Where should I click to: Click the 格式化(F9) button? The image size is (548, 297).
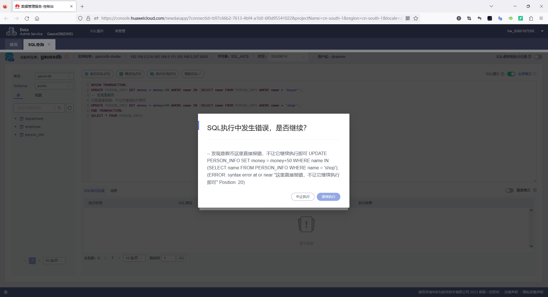pyautogui.click(x=130, y=74)
